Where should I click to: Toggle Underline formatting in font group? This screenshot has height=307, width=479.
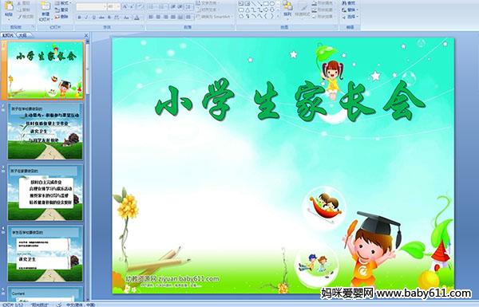click(93, 18)
